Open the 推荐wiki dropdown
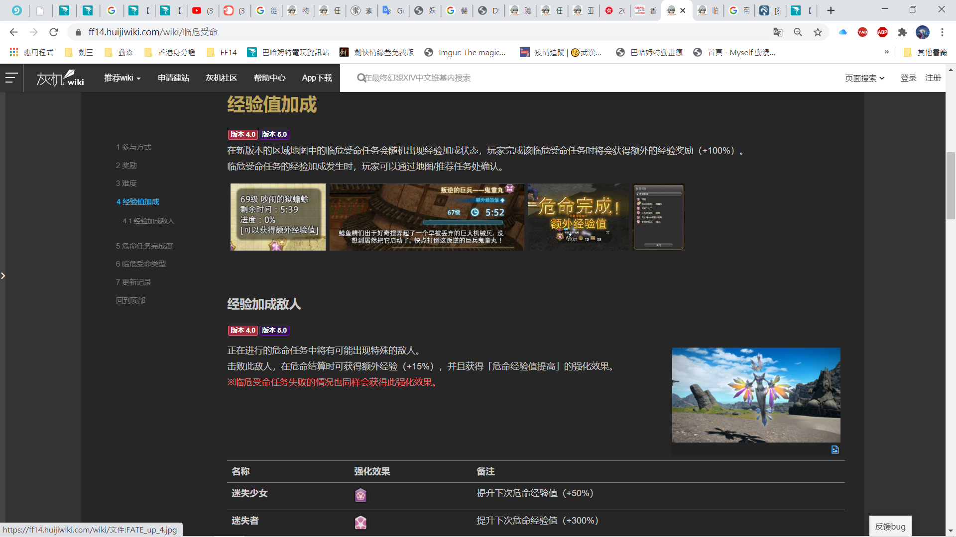This screenshot has height=537, width=956. [x=122, y=78]
